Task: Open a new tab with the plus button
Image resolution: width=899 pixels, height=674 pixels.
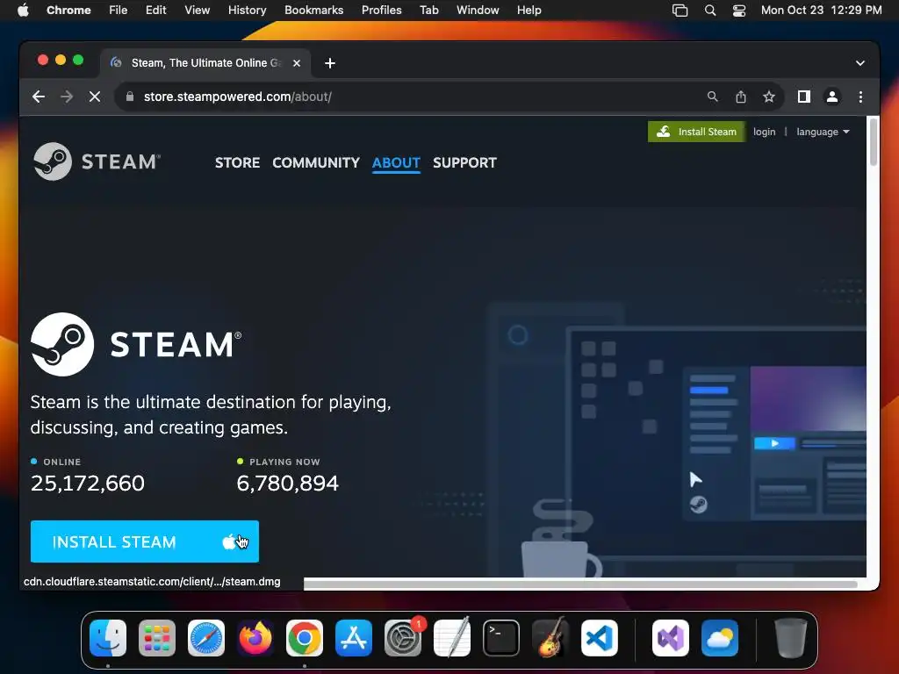Action: [330, 63]
